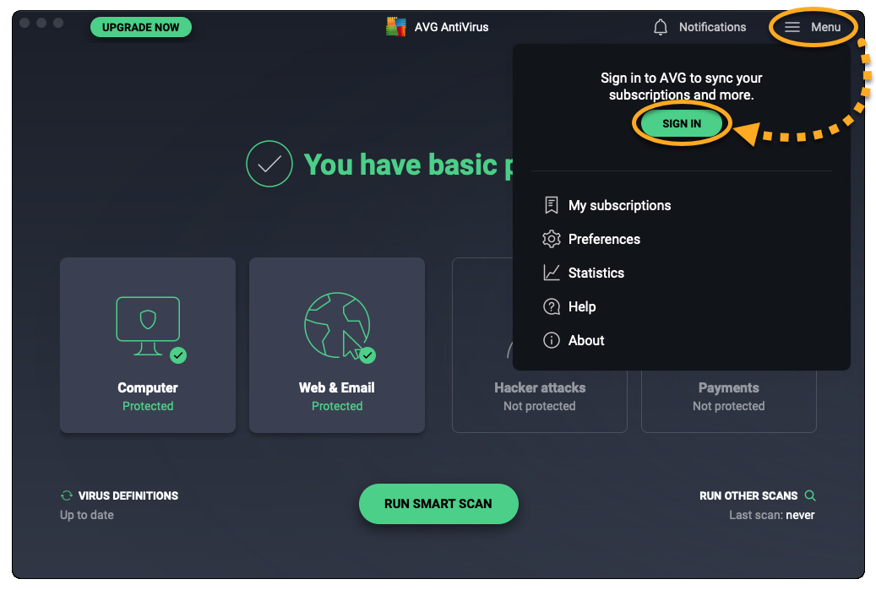Click the About info icon
Image resolution: width=876 pixels, height=590 pixels.
(x=552, y=340)
